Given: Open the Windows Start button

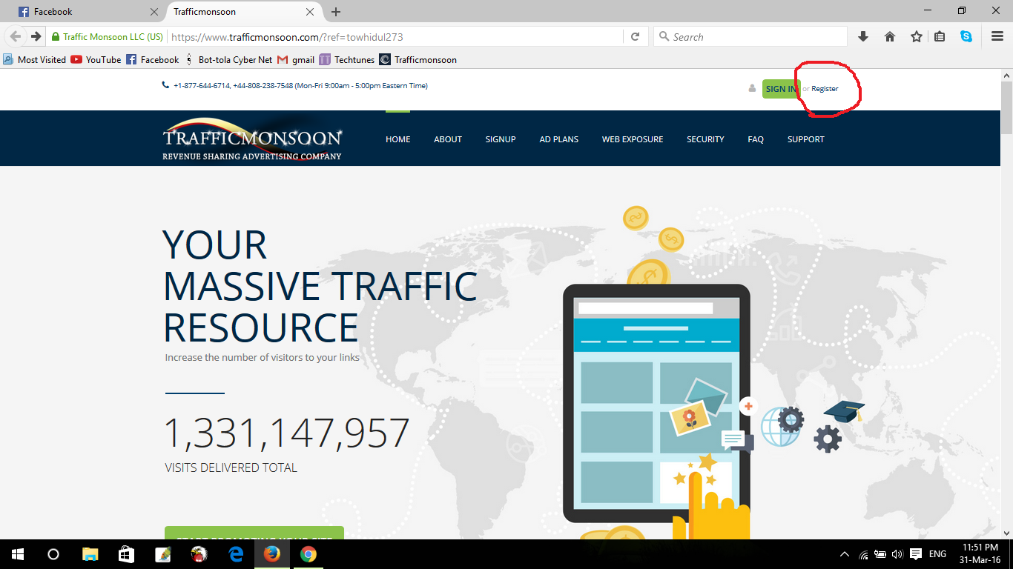Looking at the screenshot, I should coord(18,554).
